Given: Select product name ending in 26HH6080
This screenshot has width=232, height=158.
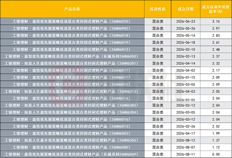Looking at the screenshot, I should point(71,147).
